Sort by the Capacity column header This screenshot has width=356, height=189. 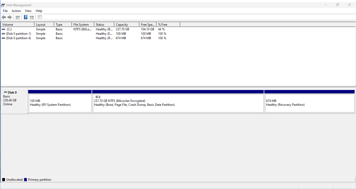(127, 25)
